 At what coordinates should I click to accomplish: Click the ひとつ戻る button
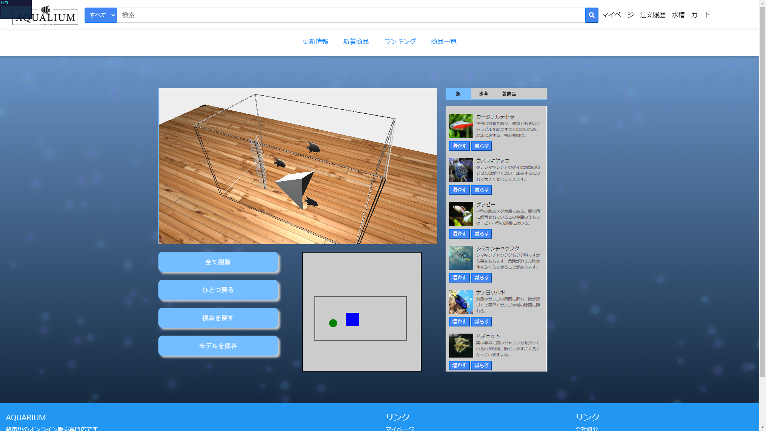218,290
